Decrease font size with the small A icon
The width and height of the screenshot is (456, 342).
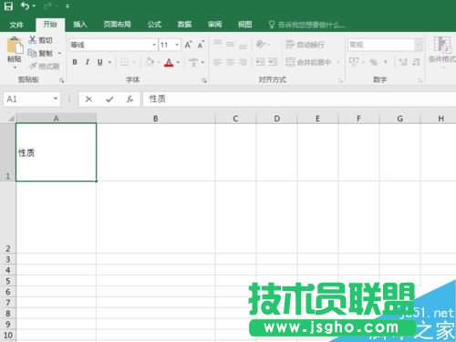201,45
